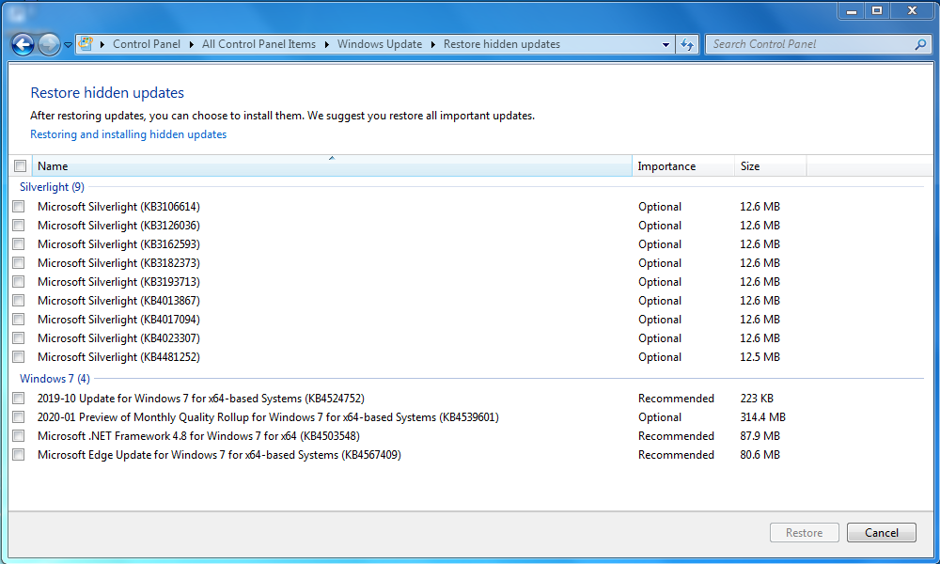Select Microsoft Silverlight (KB3182373) row text

[118, 263]
